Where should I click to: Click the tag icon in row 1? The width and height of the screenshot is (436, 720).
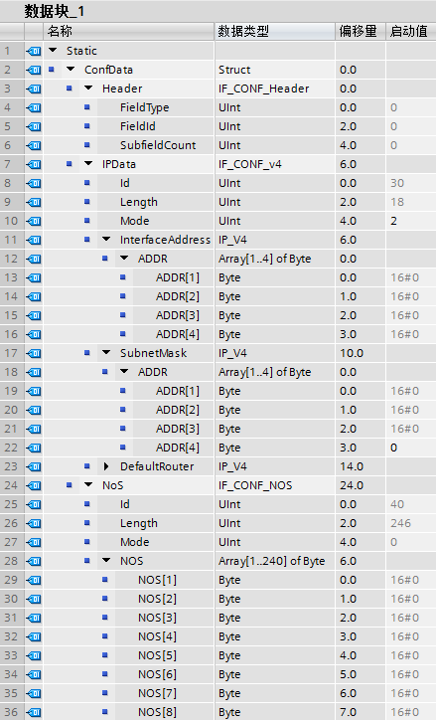[34, 51]
